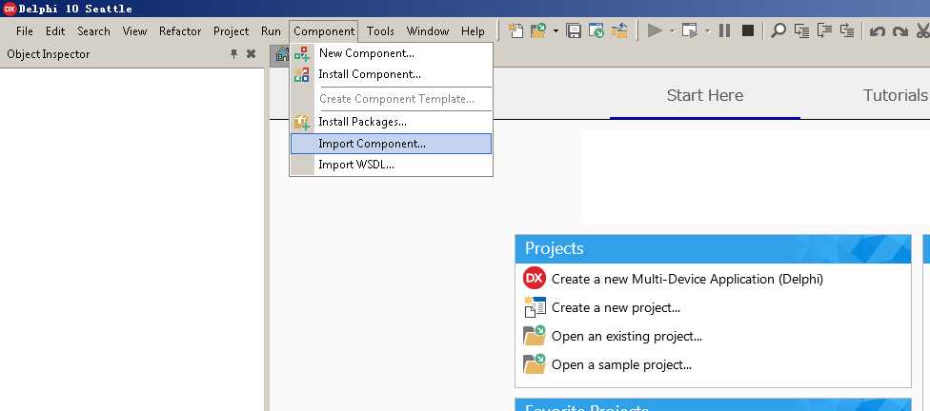Click the Undo toolbar icon
This screenshot has width=930, height=411.
point(878,31)
